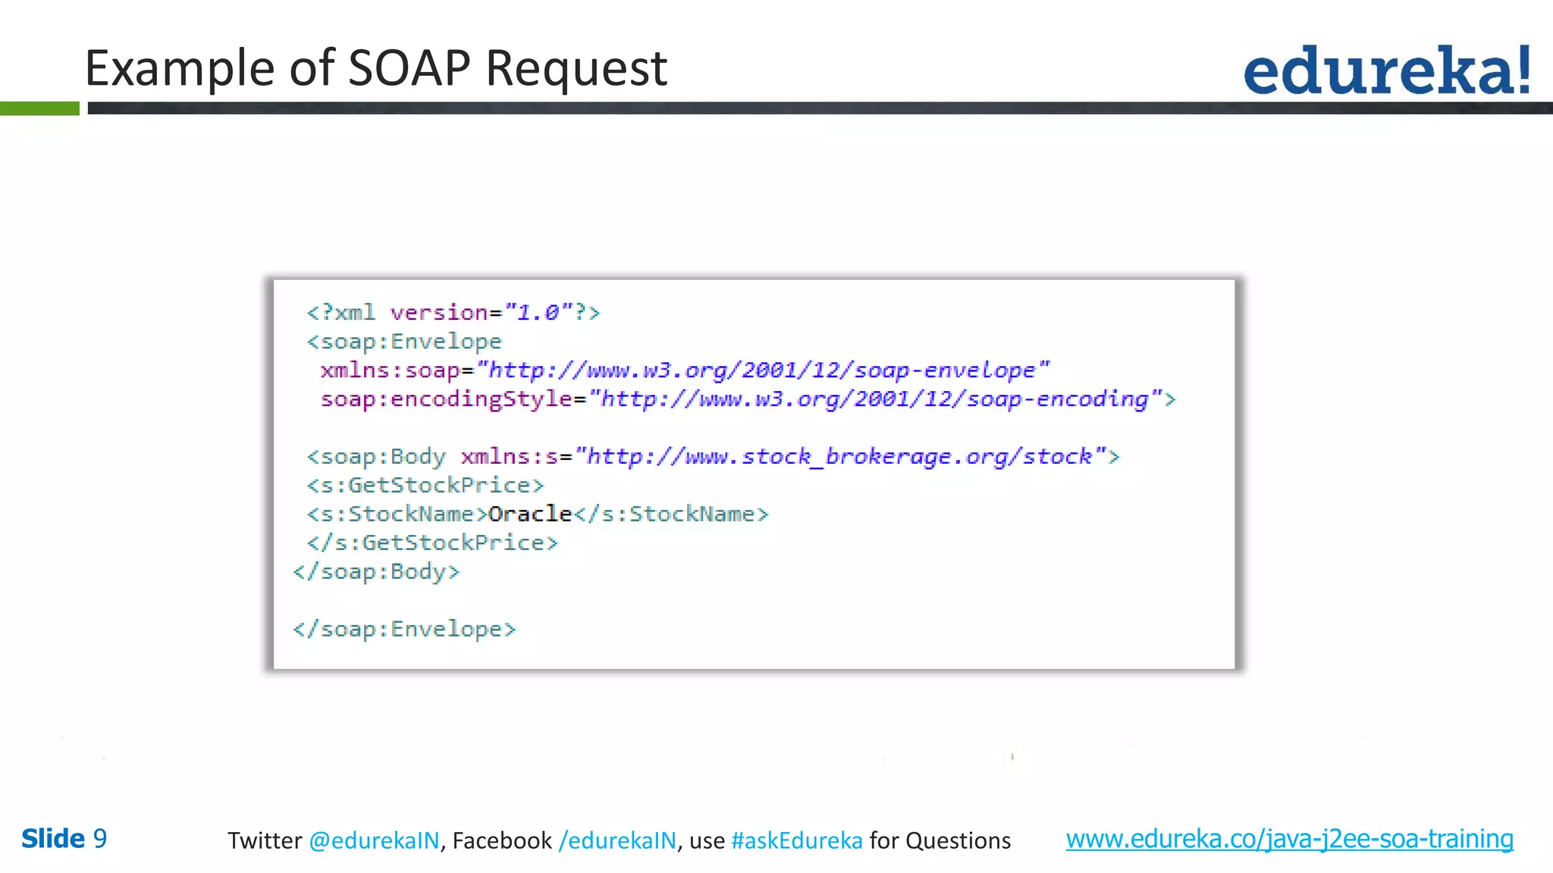1553x873 pixels.
Task: Click the closing s:StockName tag
Action: [x=671, y=514]
